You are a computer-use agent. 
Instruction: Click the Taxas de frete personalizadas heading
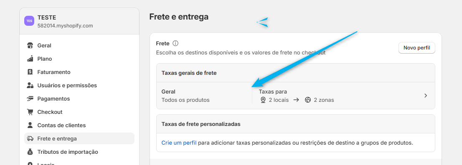[201, 124]
